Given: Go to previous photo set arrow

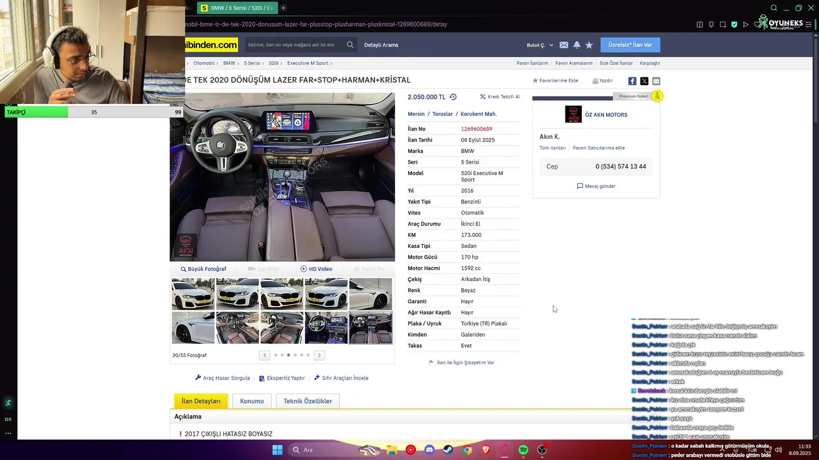Looking at the screenshot, I should (264, 355).
